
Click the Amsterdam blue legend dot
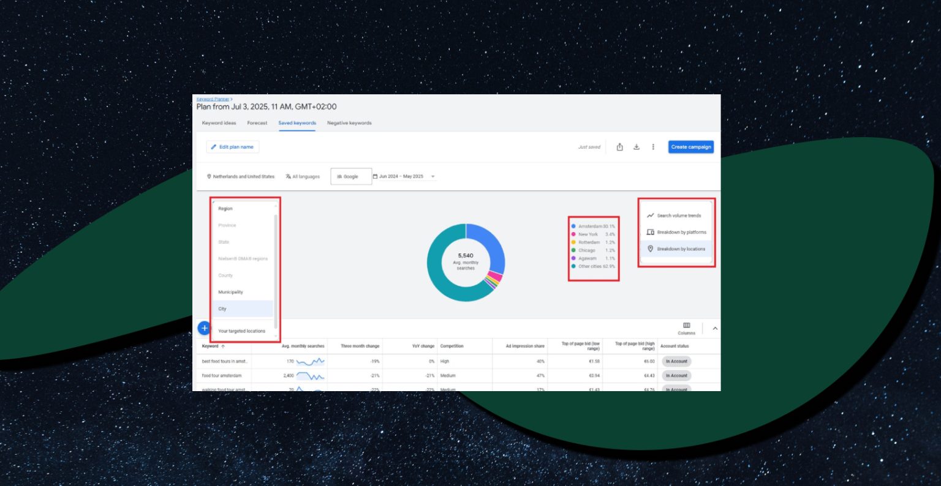click(x=573, y=226)
